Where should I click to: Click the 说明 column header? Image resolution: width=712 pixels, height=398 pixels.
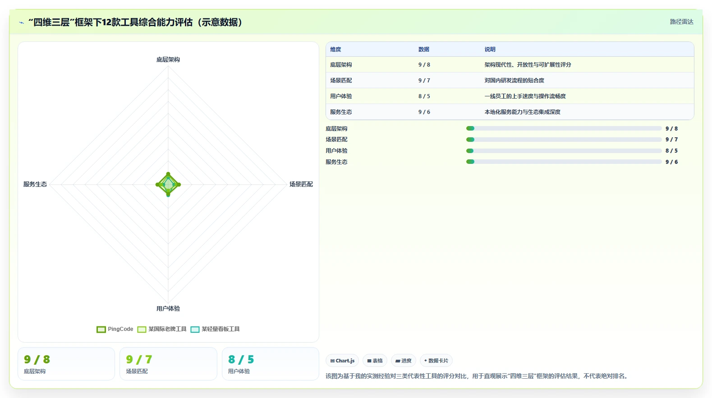click(x=490, y=50)
